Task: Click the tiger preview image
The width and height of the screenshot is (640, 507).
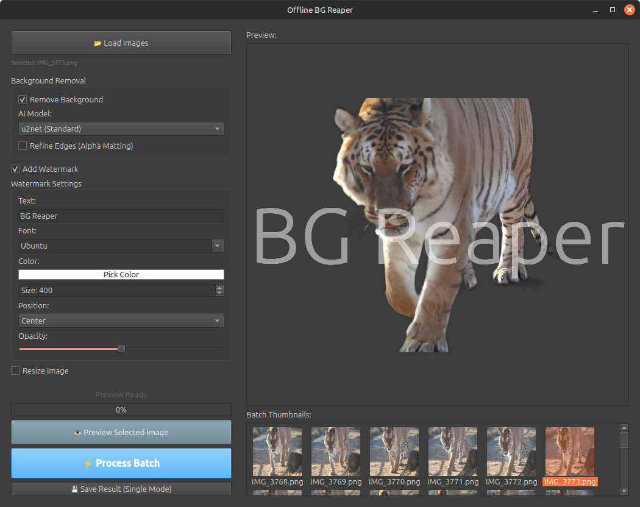Action: [x=438, y=225]
